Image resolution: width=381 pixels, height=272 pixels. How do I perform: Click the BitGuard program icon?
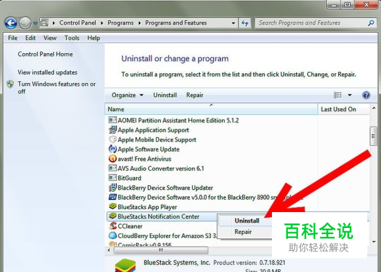coord(112,177)
